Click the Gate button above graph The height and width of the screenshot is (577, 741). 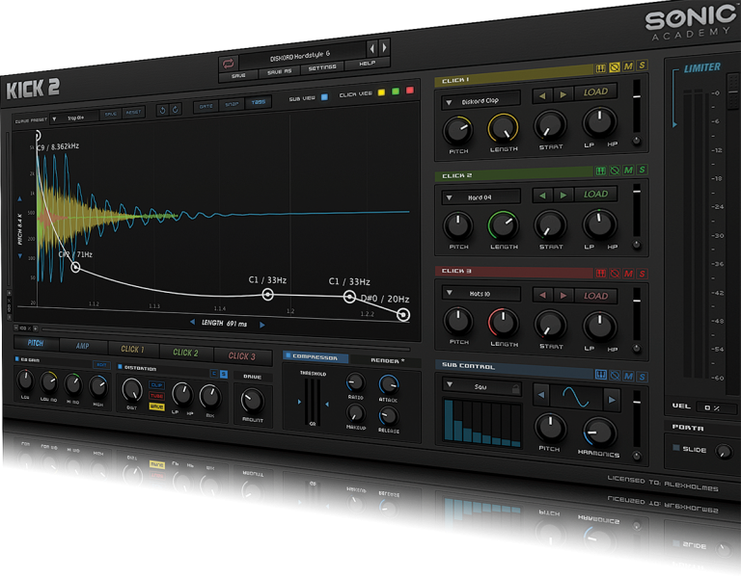coord(206,107)
